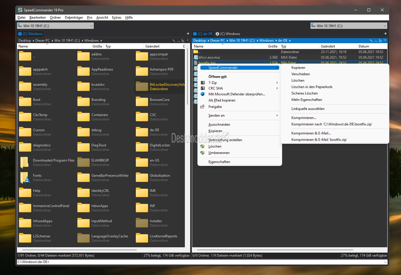401x275 pixels.
Task: Click Dieser PC in left breadcrumb
Action: point(43,41)
